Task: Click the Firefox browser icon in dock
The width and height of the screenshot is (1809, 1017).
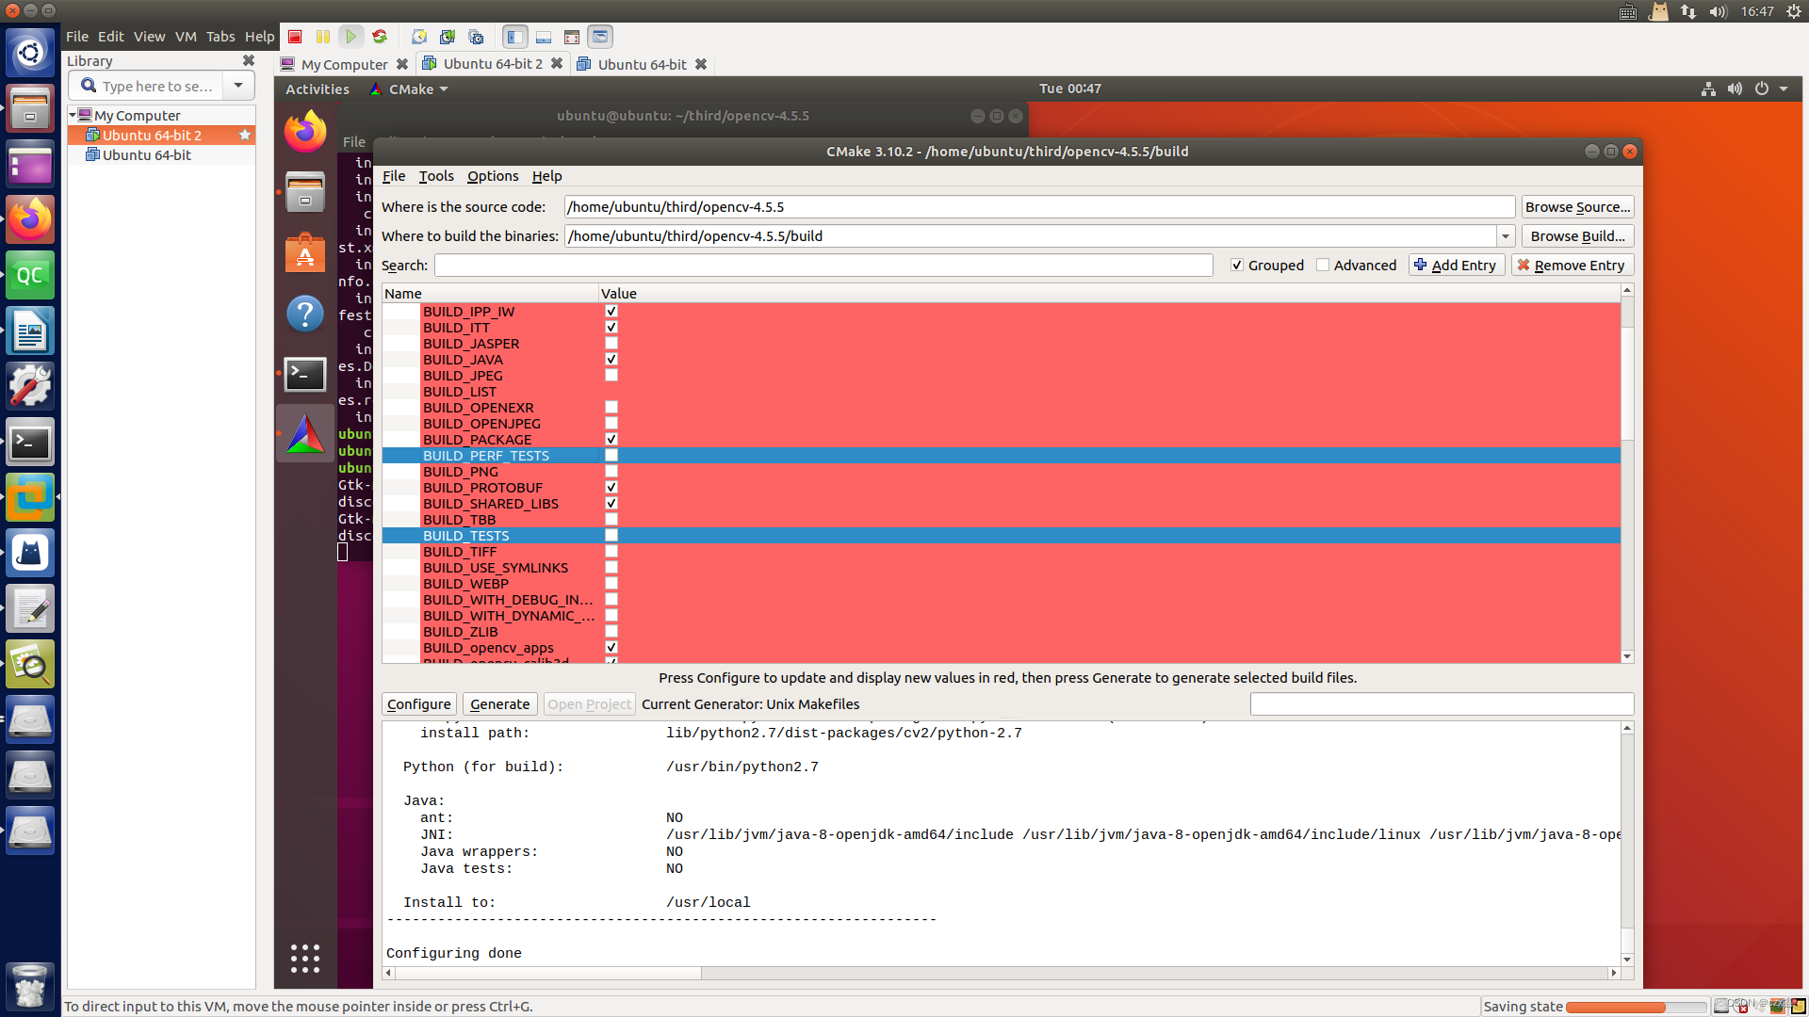Action: pos(31,219)
